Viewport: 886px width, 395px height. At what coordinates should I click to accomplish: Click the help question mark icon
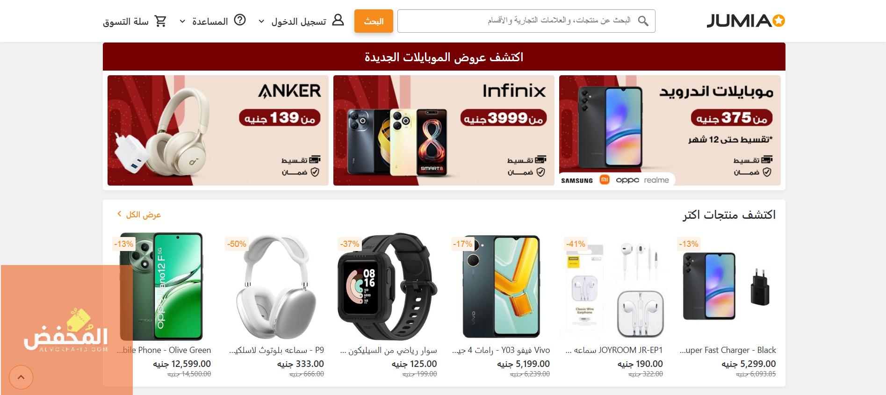[240, 20]
